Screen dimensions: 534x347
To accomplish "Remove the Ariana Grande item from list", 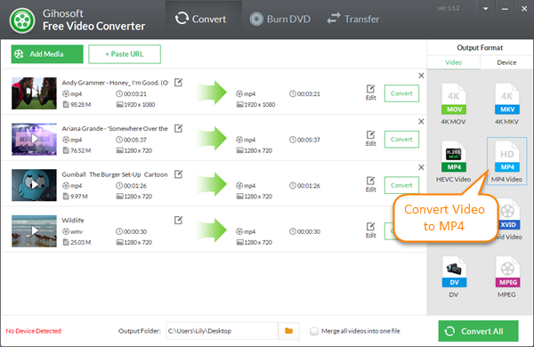I will (421, 122).
